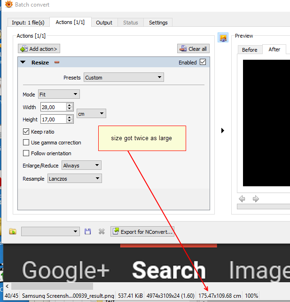290x302 pixels.
Task: Switch to the Input: 1 file(s) tab
Action: 28,23
